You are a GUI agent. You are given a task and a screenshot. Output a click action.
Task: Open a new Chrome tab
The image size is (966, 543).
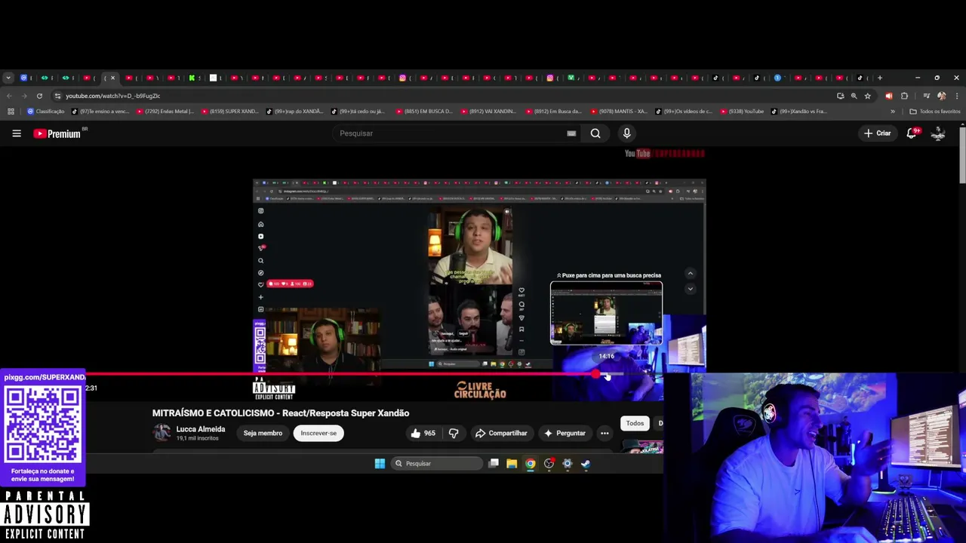point(879,78)
